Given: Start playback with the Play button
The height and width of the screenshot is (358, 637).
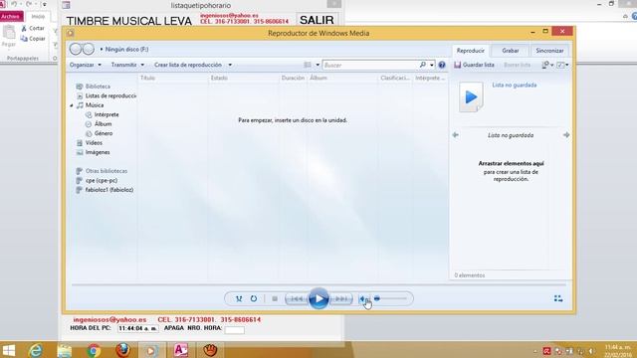Looking at the screenshot, I should tap(318, 298).
